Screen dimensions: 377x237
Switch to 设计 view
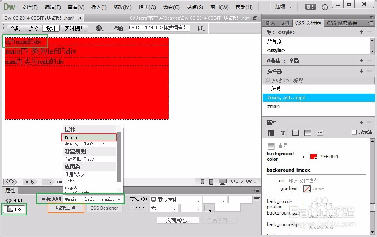coord(51,28)
